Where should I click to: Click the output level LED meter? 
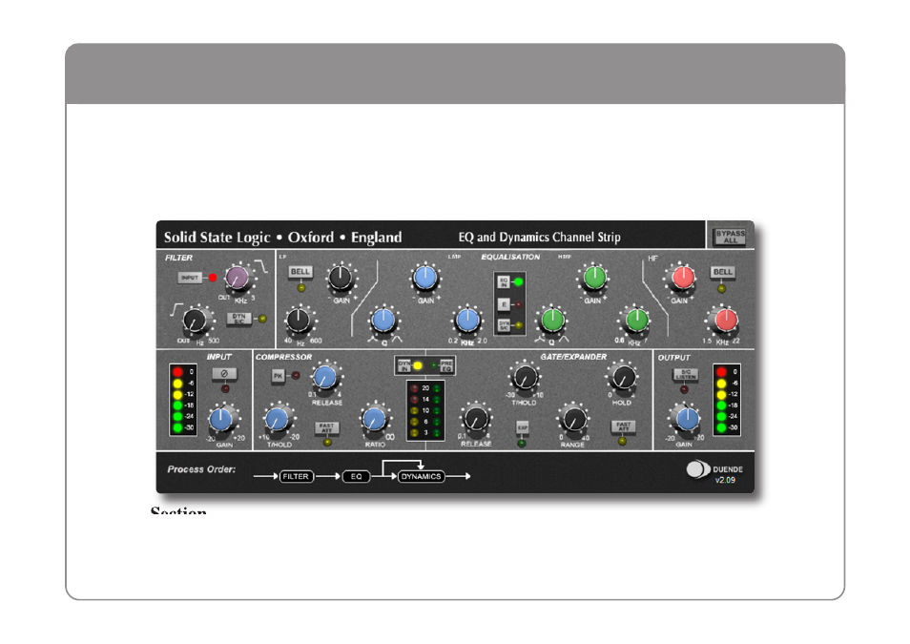tap(727, 400)
